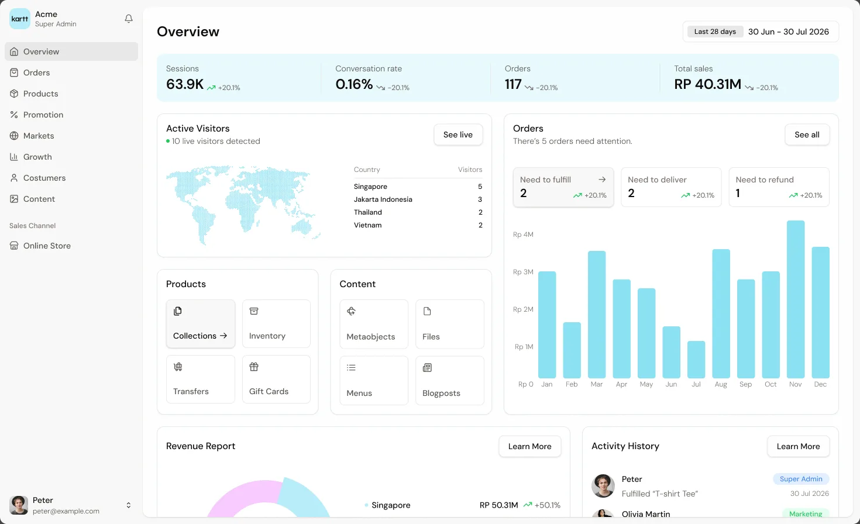Click the Inventory box icon
860x524 pixels.
254,311
